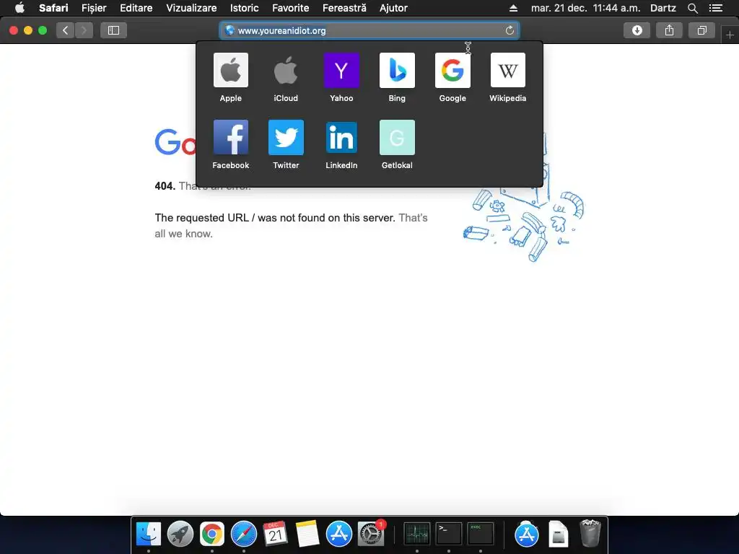Viewport: 739px width, 554px height.
Task: Click the Google logo on error page
Action: [x=175, y=142]
